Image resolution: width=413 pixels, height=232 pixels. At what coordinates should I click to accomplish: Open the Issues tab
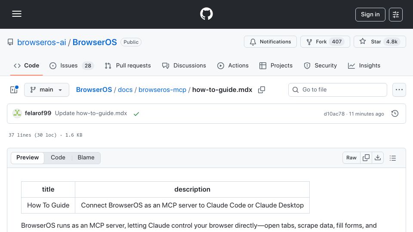(71, 65)
